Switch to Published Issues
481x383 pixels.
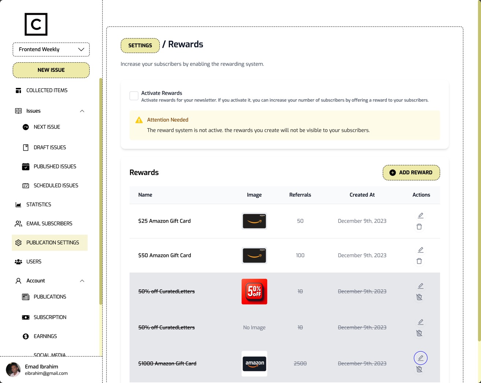coord(55,166)
